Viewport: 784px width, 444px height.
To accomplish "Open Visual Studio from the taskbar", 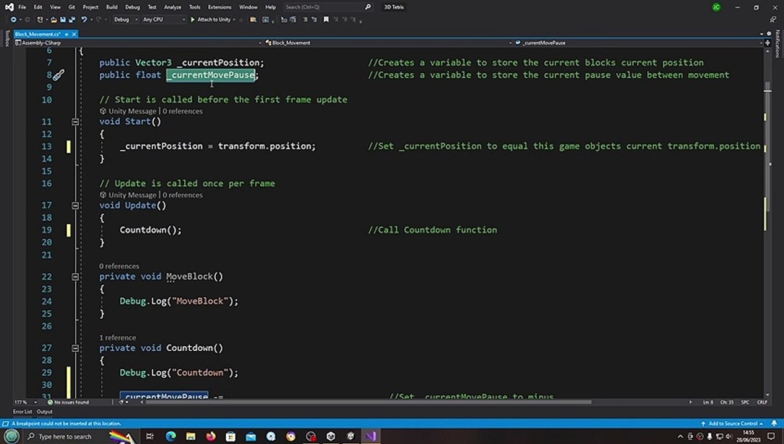I will tap(370, 436).
